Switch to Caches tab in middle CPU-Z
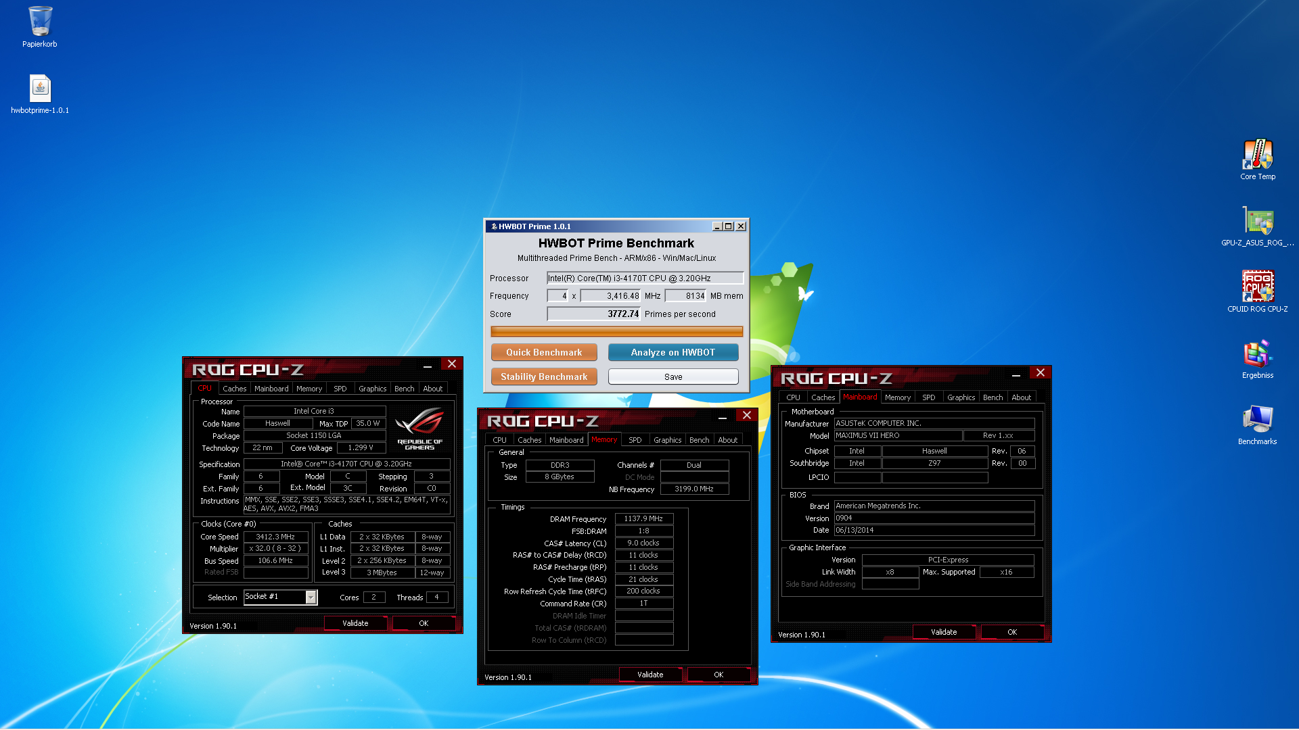Image resolution: width=1299 pixels, height=730 pixels. click(530, 440)
